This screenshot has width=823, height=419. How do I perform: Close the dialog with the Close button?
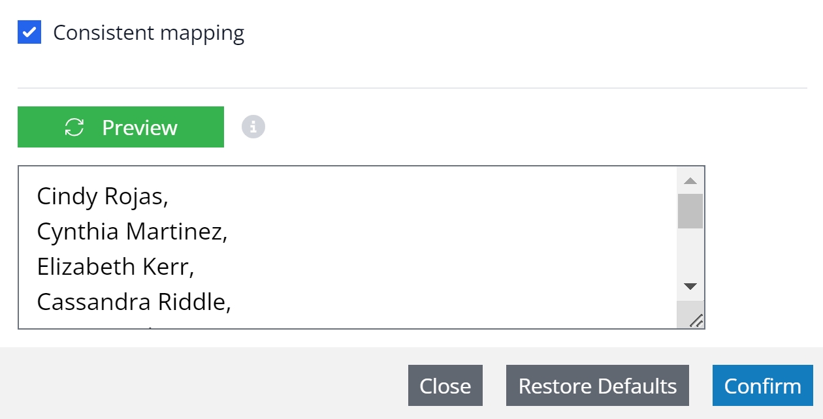[x=445, y=386]
